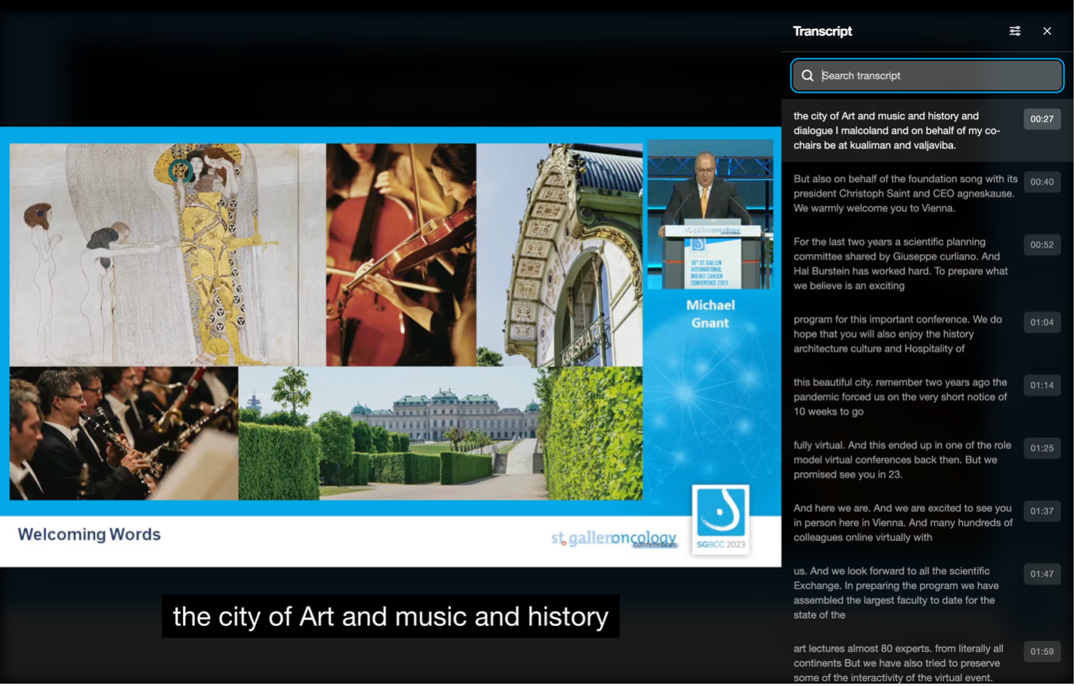Select transcript entry 'And here we are'
The image size is (1076, 686).
click(x=902, y=522)
